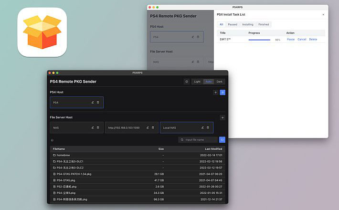Go to file list home directory icon
The height and width of the screenshot is (210, 339).
tap(52, 140)
